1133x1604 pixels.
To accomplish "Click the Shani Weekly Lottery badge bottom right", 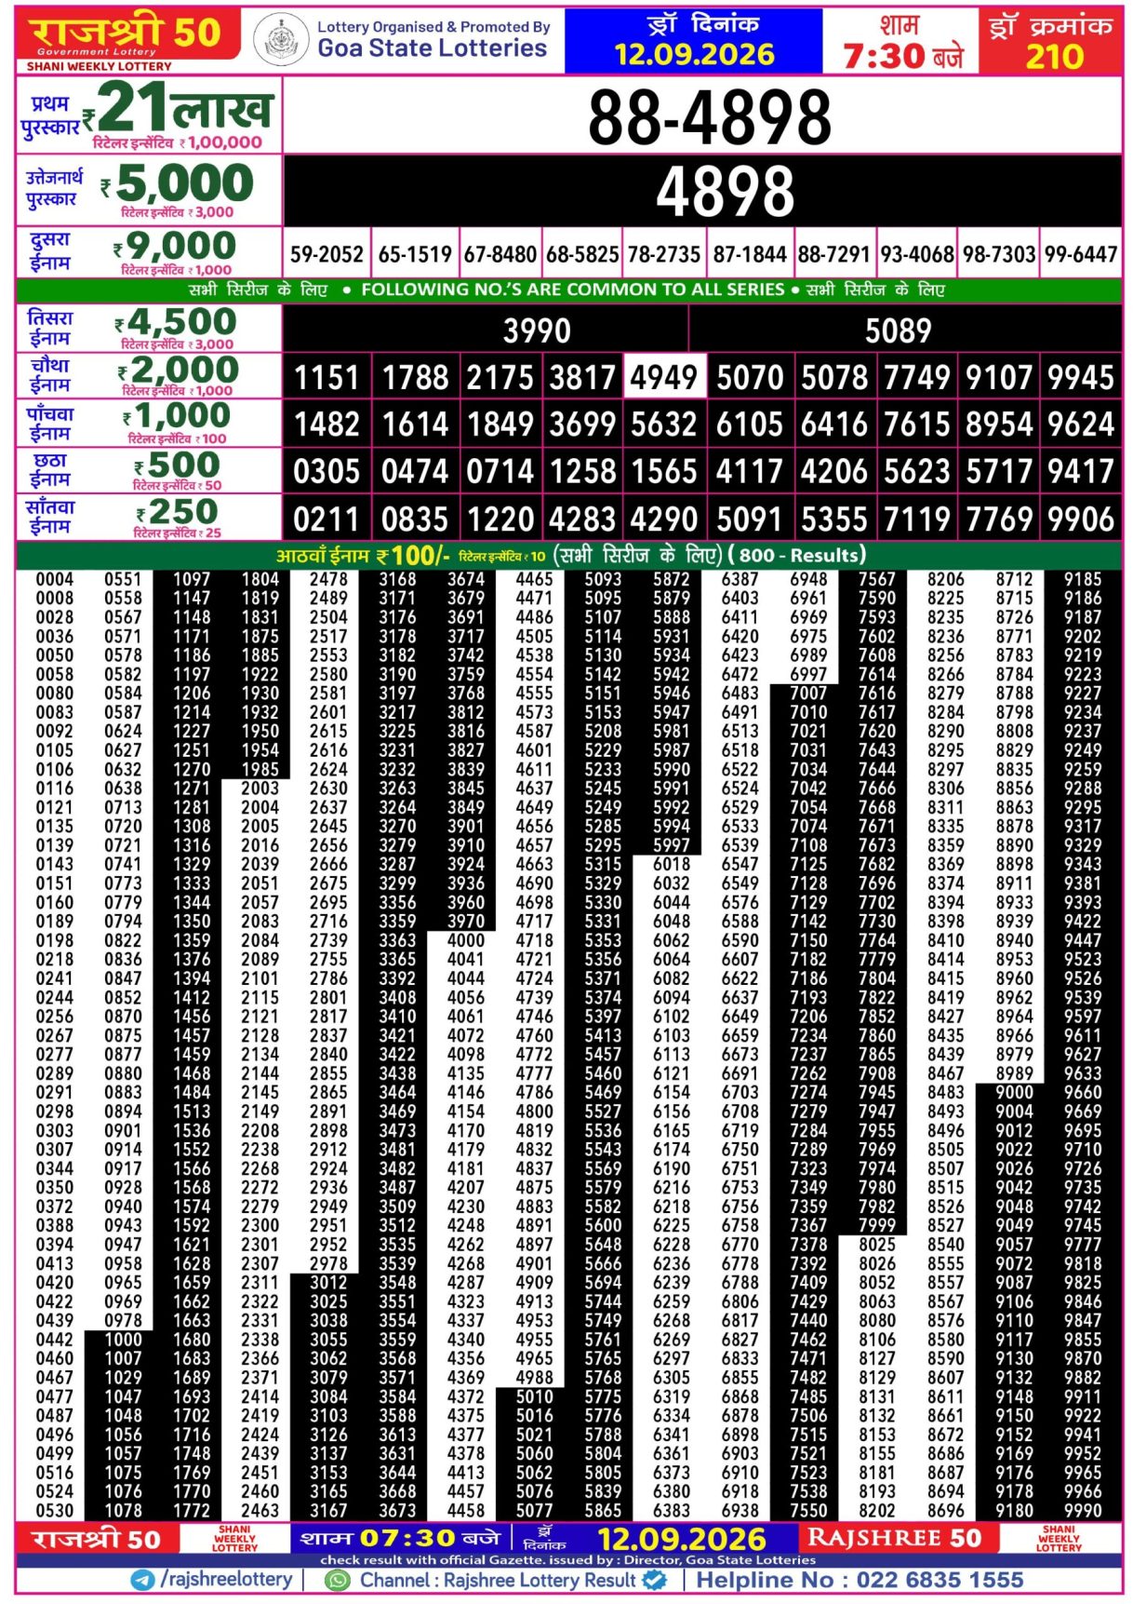I will [x=1059, y=1538].
